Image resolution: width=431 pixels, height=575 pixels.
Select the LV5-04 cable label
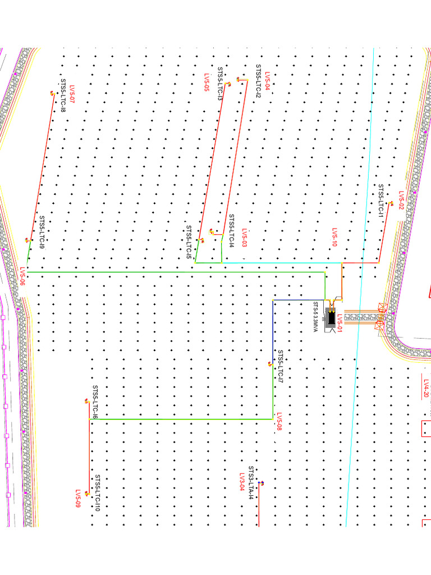pos(267,81)
